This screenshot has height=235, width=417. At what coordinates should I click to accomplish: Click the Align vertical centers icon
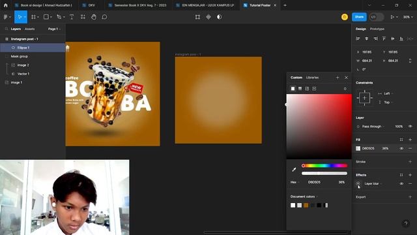(393, 39)
